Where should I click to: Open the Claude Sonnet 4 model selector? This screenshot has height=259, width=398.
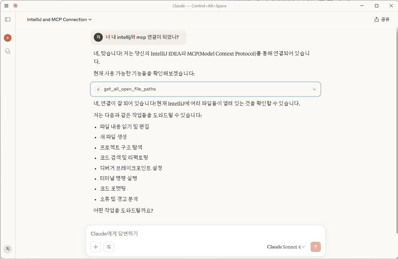tap(286, 247)
